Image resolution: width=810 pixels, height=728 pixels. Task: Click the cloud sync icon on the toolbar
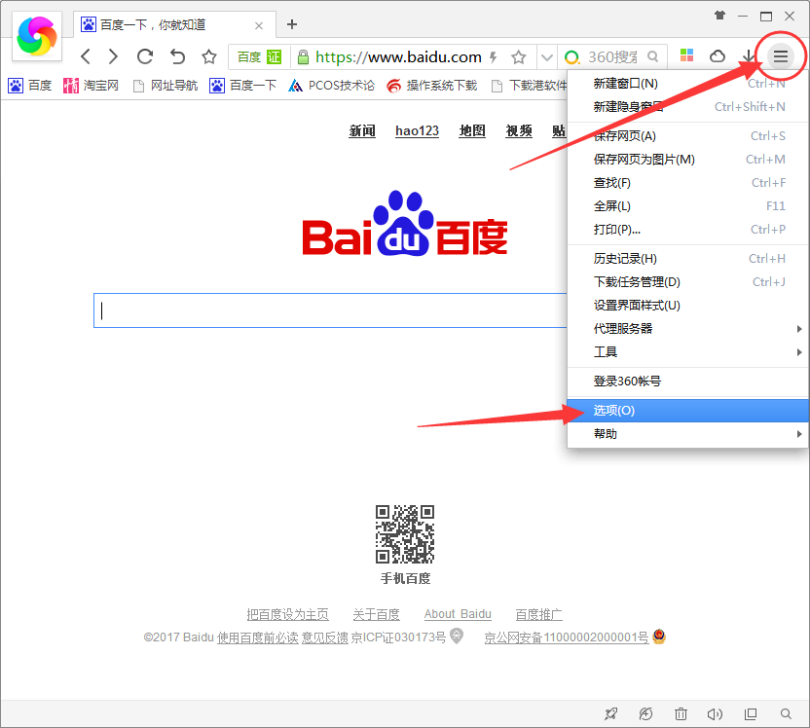[718, 56]
